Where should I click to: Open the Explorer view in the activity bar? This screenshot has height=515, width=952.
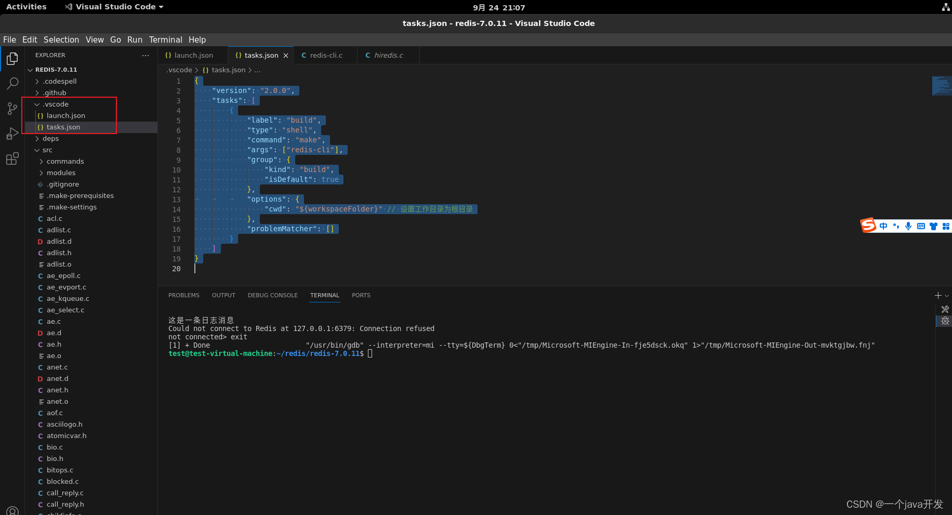12,59
